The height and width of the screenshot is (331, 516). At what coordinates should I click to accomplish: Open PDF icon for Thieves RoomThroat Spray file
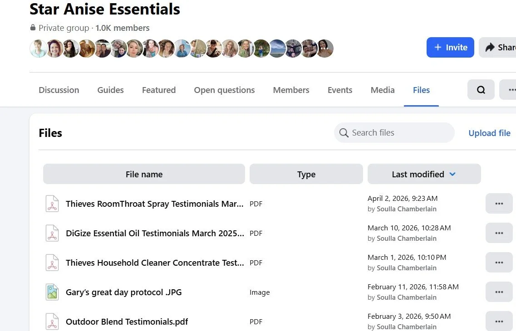[x=53, y=204]
